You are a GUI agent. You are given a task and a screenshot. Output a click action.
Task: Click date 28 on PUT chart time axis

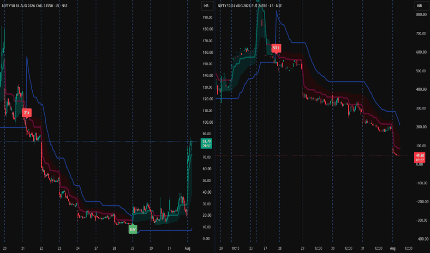tap(280, 248)
